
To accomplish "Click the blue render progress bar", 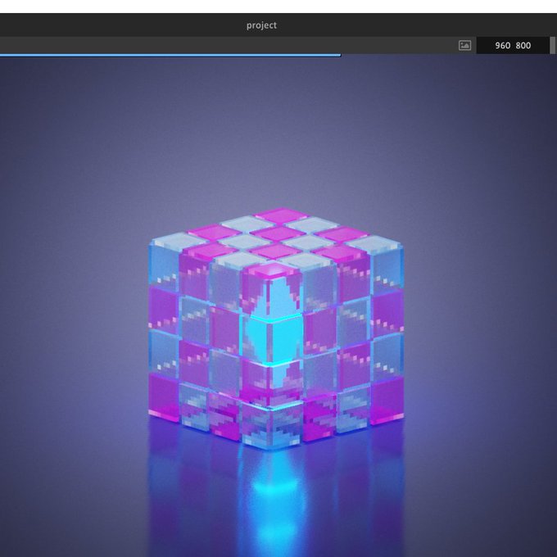I will pyautogui.click(x=170, y=55).
